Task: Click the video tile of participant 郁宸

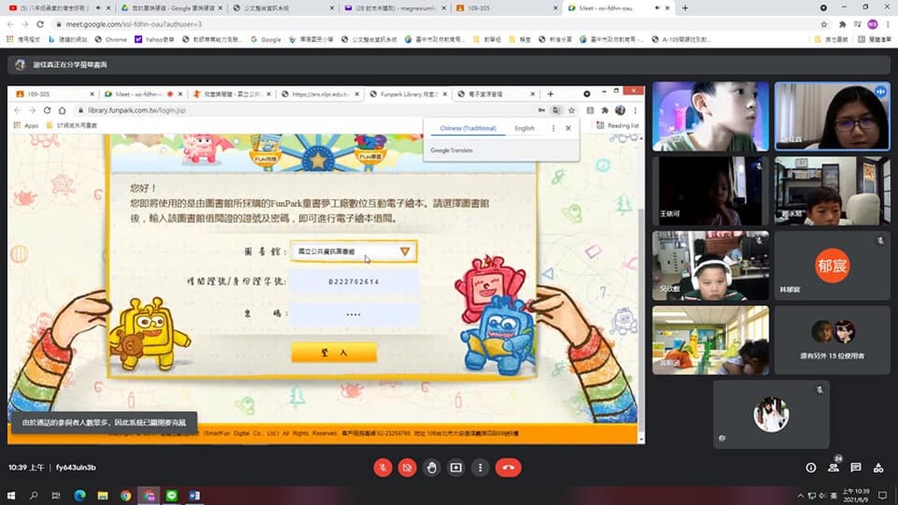Action: click(x=832, y=265)
